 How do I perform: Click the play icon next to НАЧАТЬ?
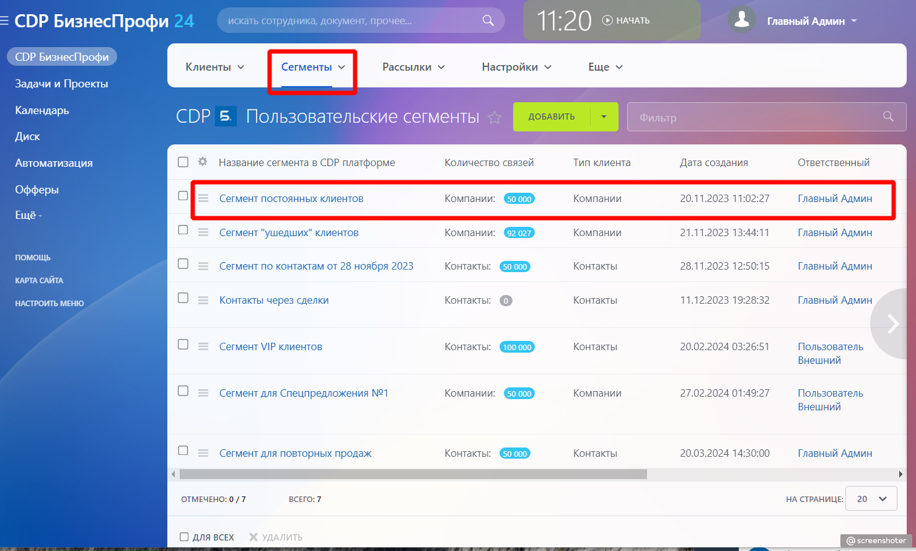[x=607, y=20]
